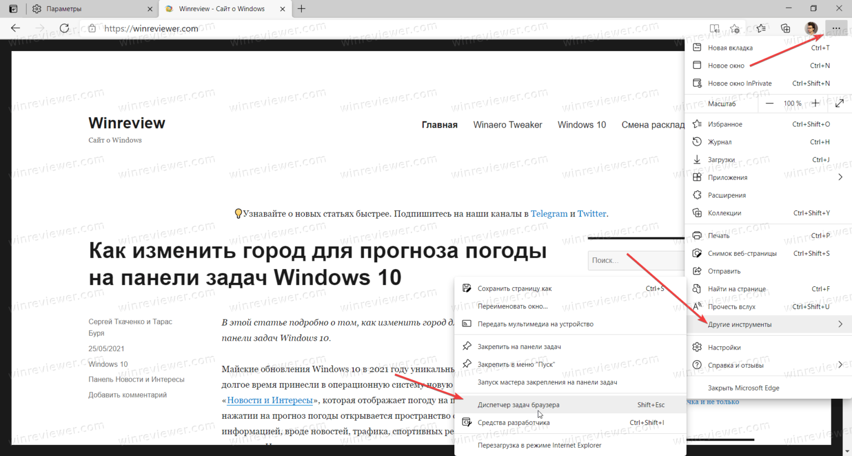Open Коллекции from the menu

click(x=769, y=213)
